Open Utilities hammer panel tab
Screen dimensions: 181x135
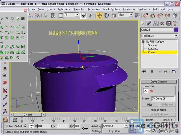[175, 24]
